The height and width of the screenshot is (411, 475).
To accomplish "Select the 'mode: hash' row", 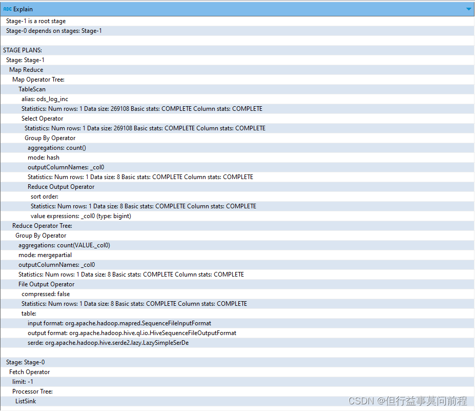I will [x=238, y=158].
